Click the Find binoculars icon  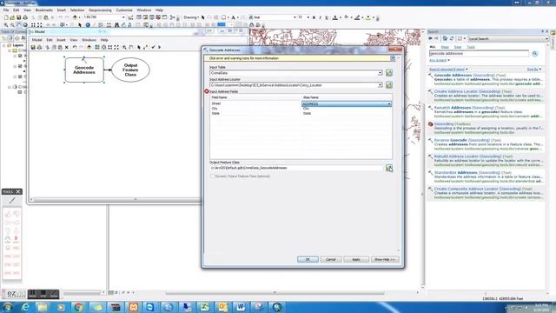[116, 25]
